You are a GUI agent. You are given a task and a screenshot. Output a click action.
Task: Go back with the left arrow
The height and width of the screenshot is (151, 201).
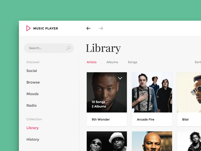pos(88,28)
